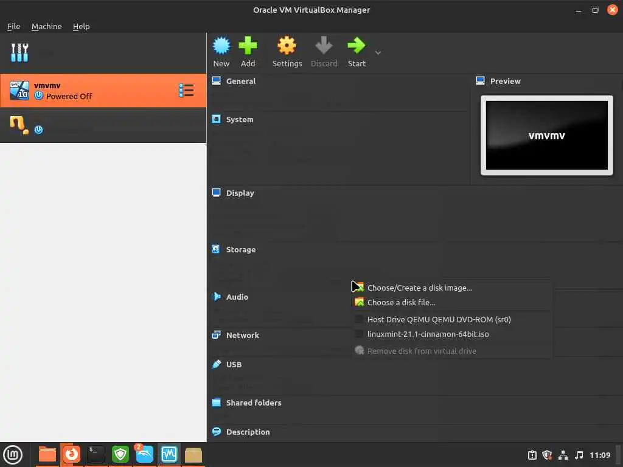
Task: Expand the Start button dropdown arrow
Action: tap(378, 52)
